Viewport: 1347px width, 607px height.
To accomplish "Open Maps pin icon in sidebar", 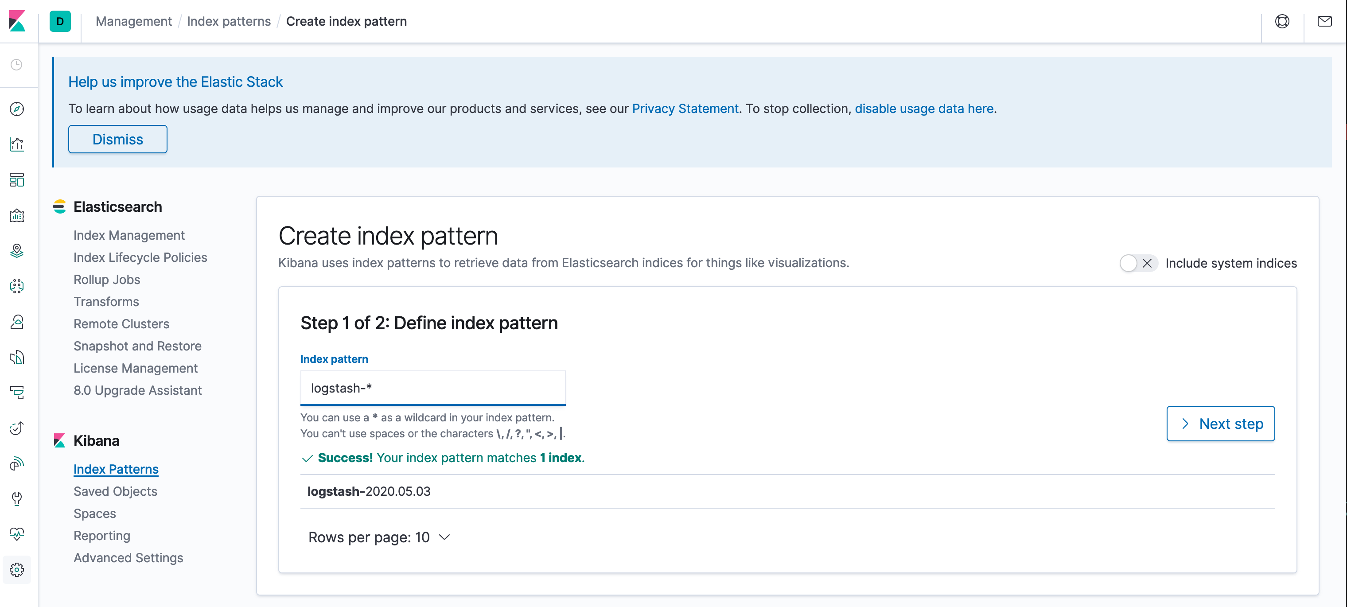I will 17,251.
